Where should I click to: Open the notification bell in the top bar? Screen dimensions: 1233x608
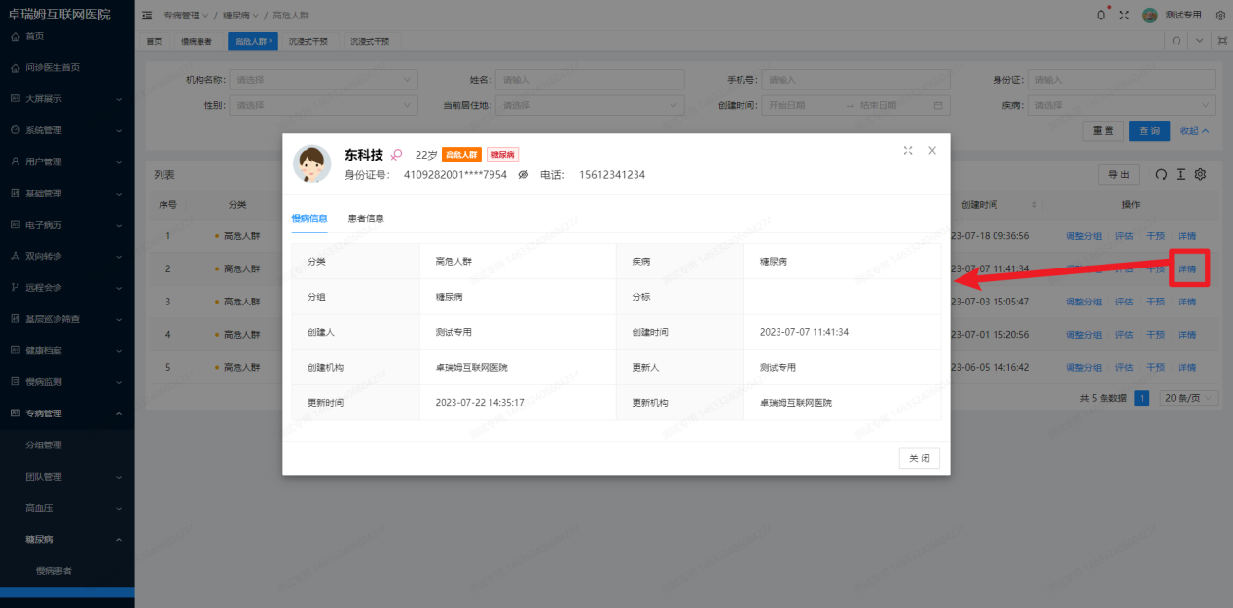click(1101, 15)
